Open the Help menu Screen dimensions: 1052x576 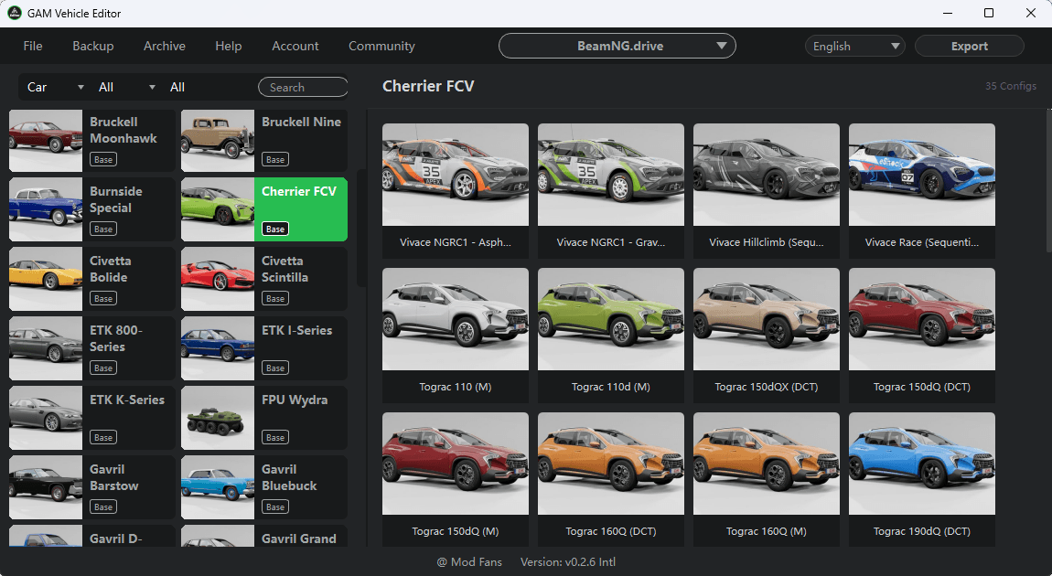coord(228,47)
